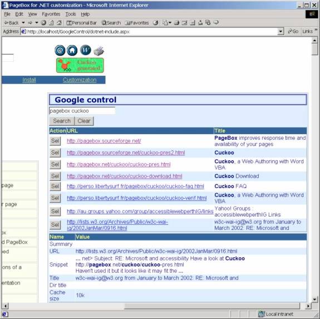Click the Refresh page icon
Image resolution: width=320 pixels, height=319 pixels.
point(51,23)
